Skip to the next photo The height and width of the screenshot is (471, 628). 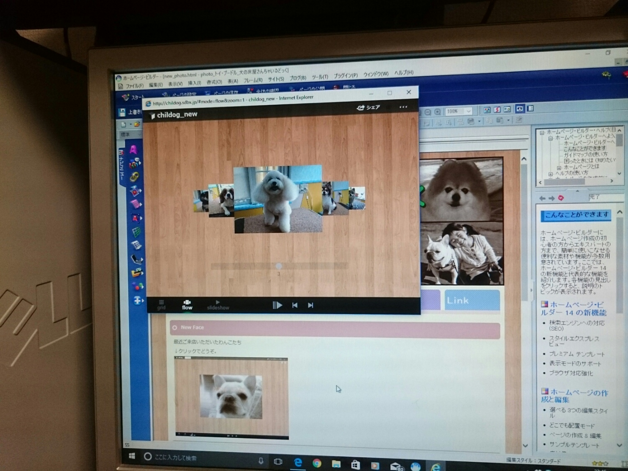tap(311, 305)
